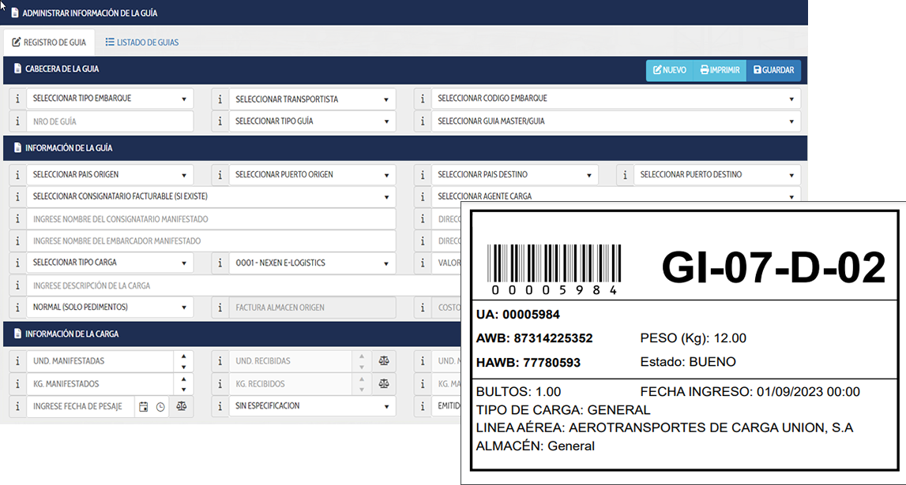Expand the Normal (Solo Pedimentos) dropdown
This screenshot has width=906, height=485.
(x=109, y=308)
